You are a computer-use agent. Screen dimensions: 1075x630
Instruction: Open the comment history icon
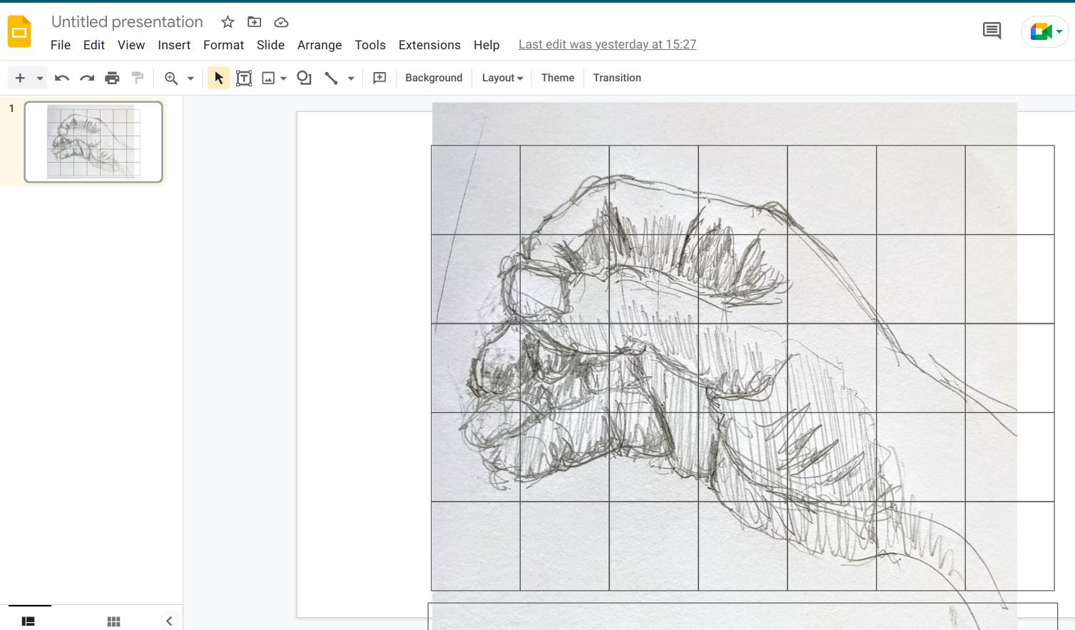point(992,31)
